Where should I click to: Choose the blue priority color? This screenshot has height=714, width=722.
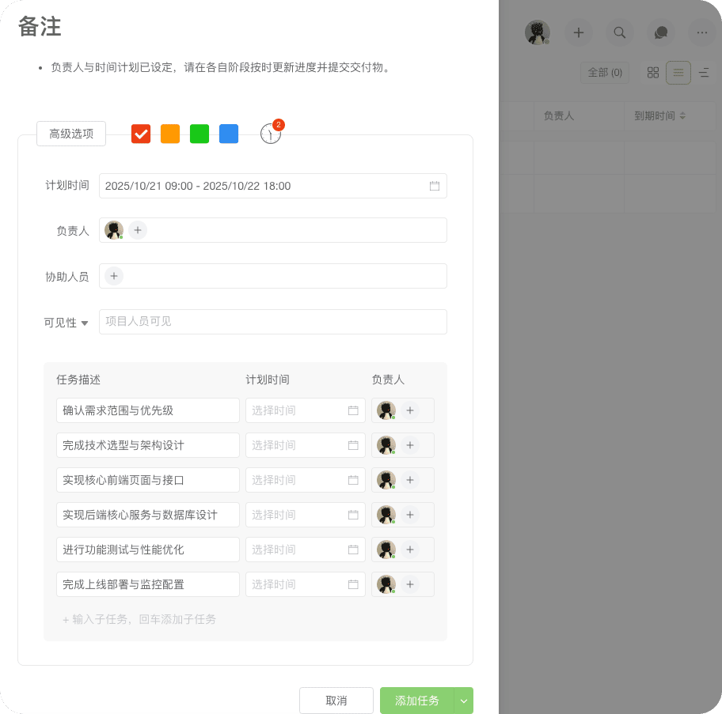point(229,134)
